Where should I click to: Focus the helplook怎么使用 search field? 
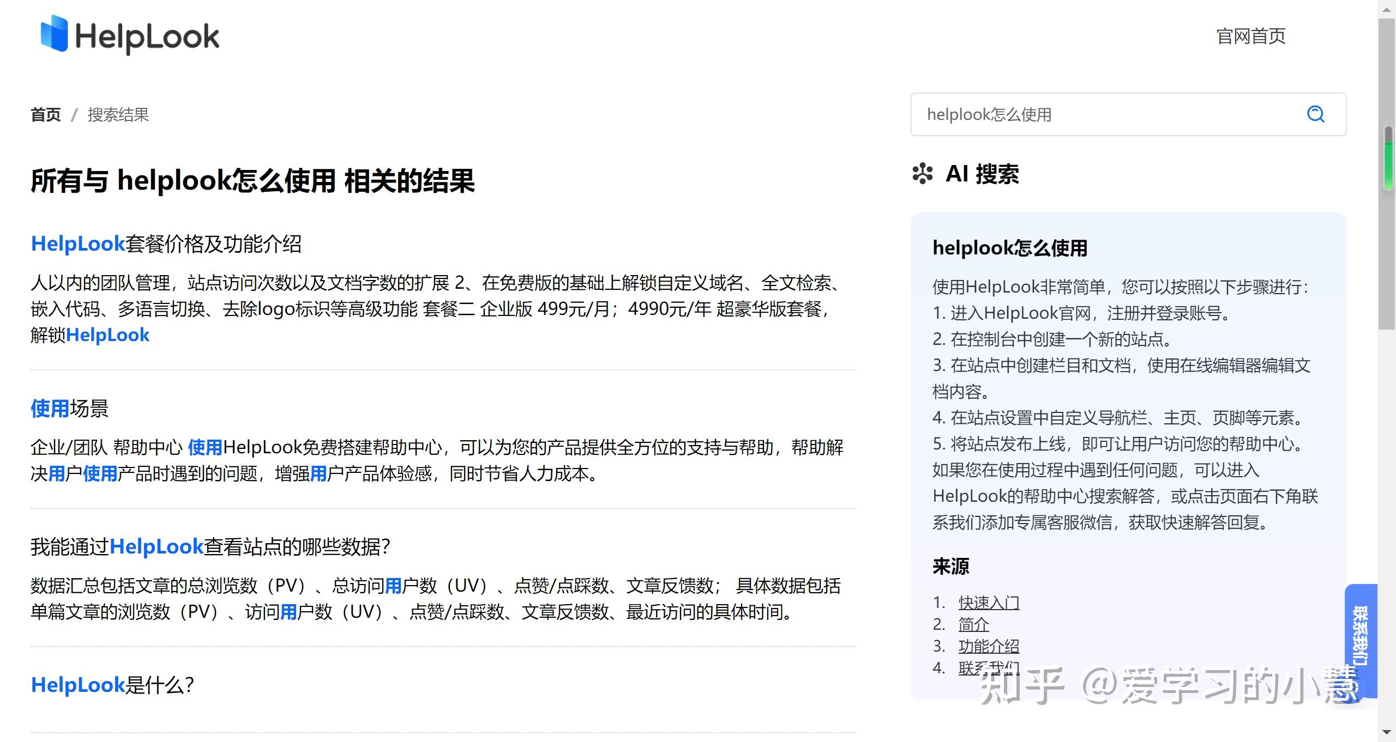(1128, 114)
